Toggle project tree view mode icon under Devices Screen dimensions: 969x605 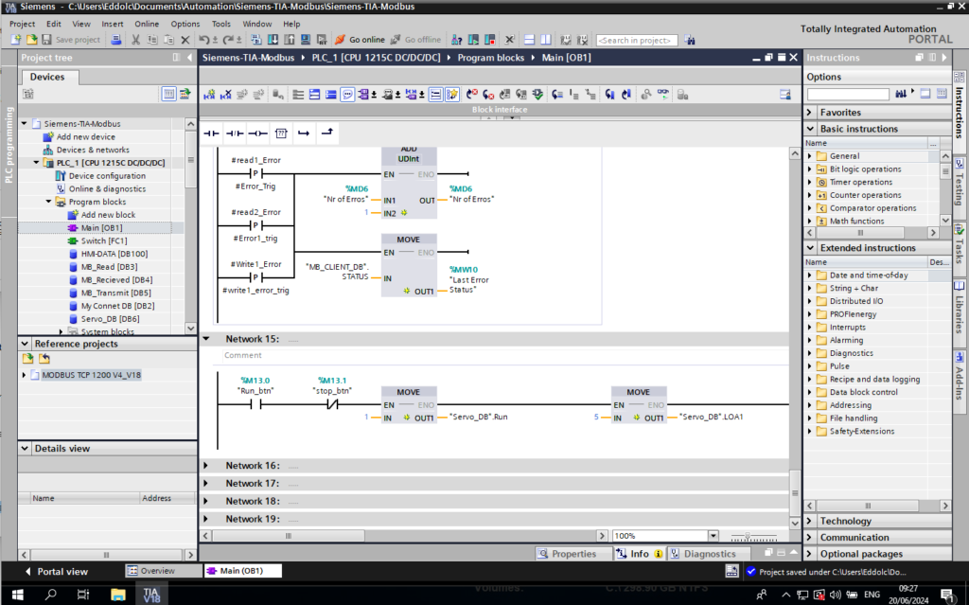(x=168, y=94)
